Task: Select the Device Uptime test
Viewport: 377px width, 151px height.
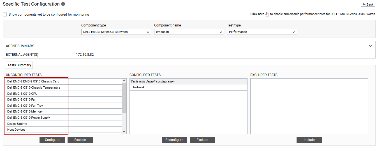Action: pos(64,124)
